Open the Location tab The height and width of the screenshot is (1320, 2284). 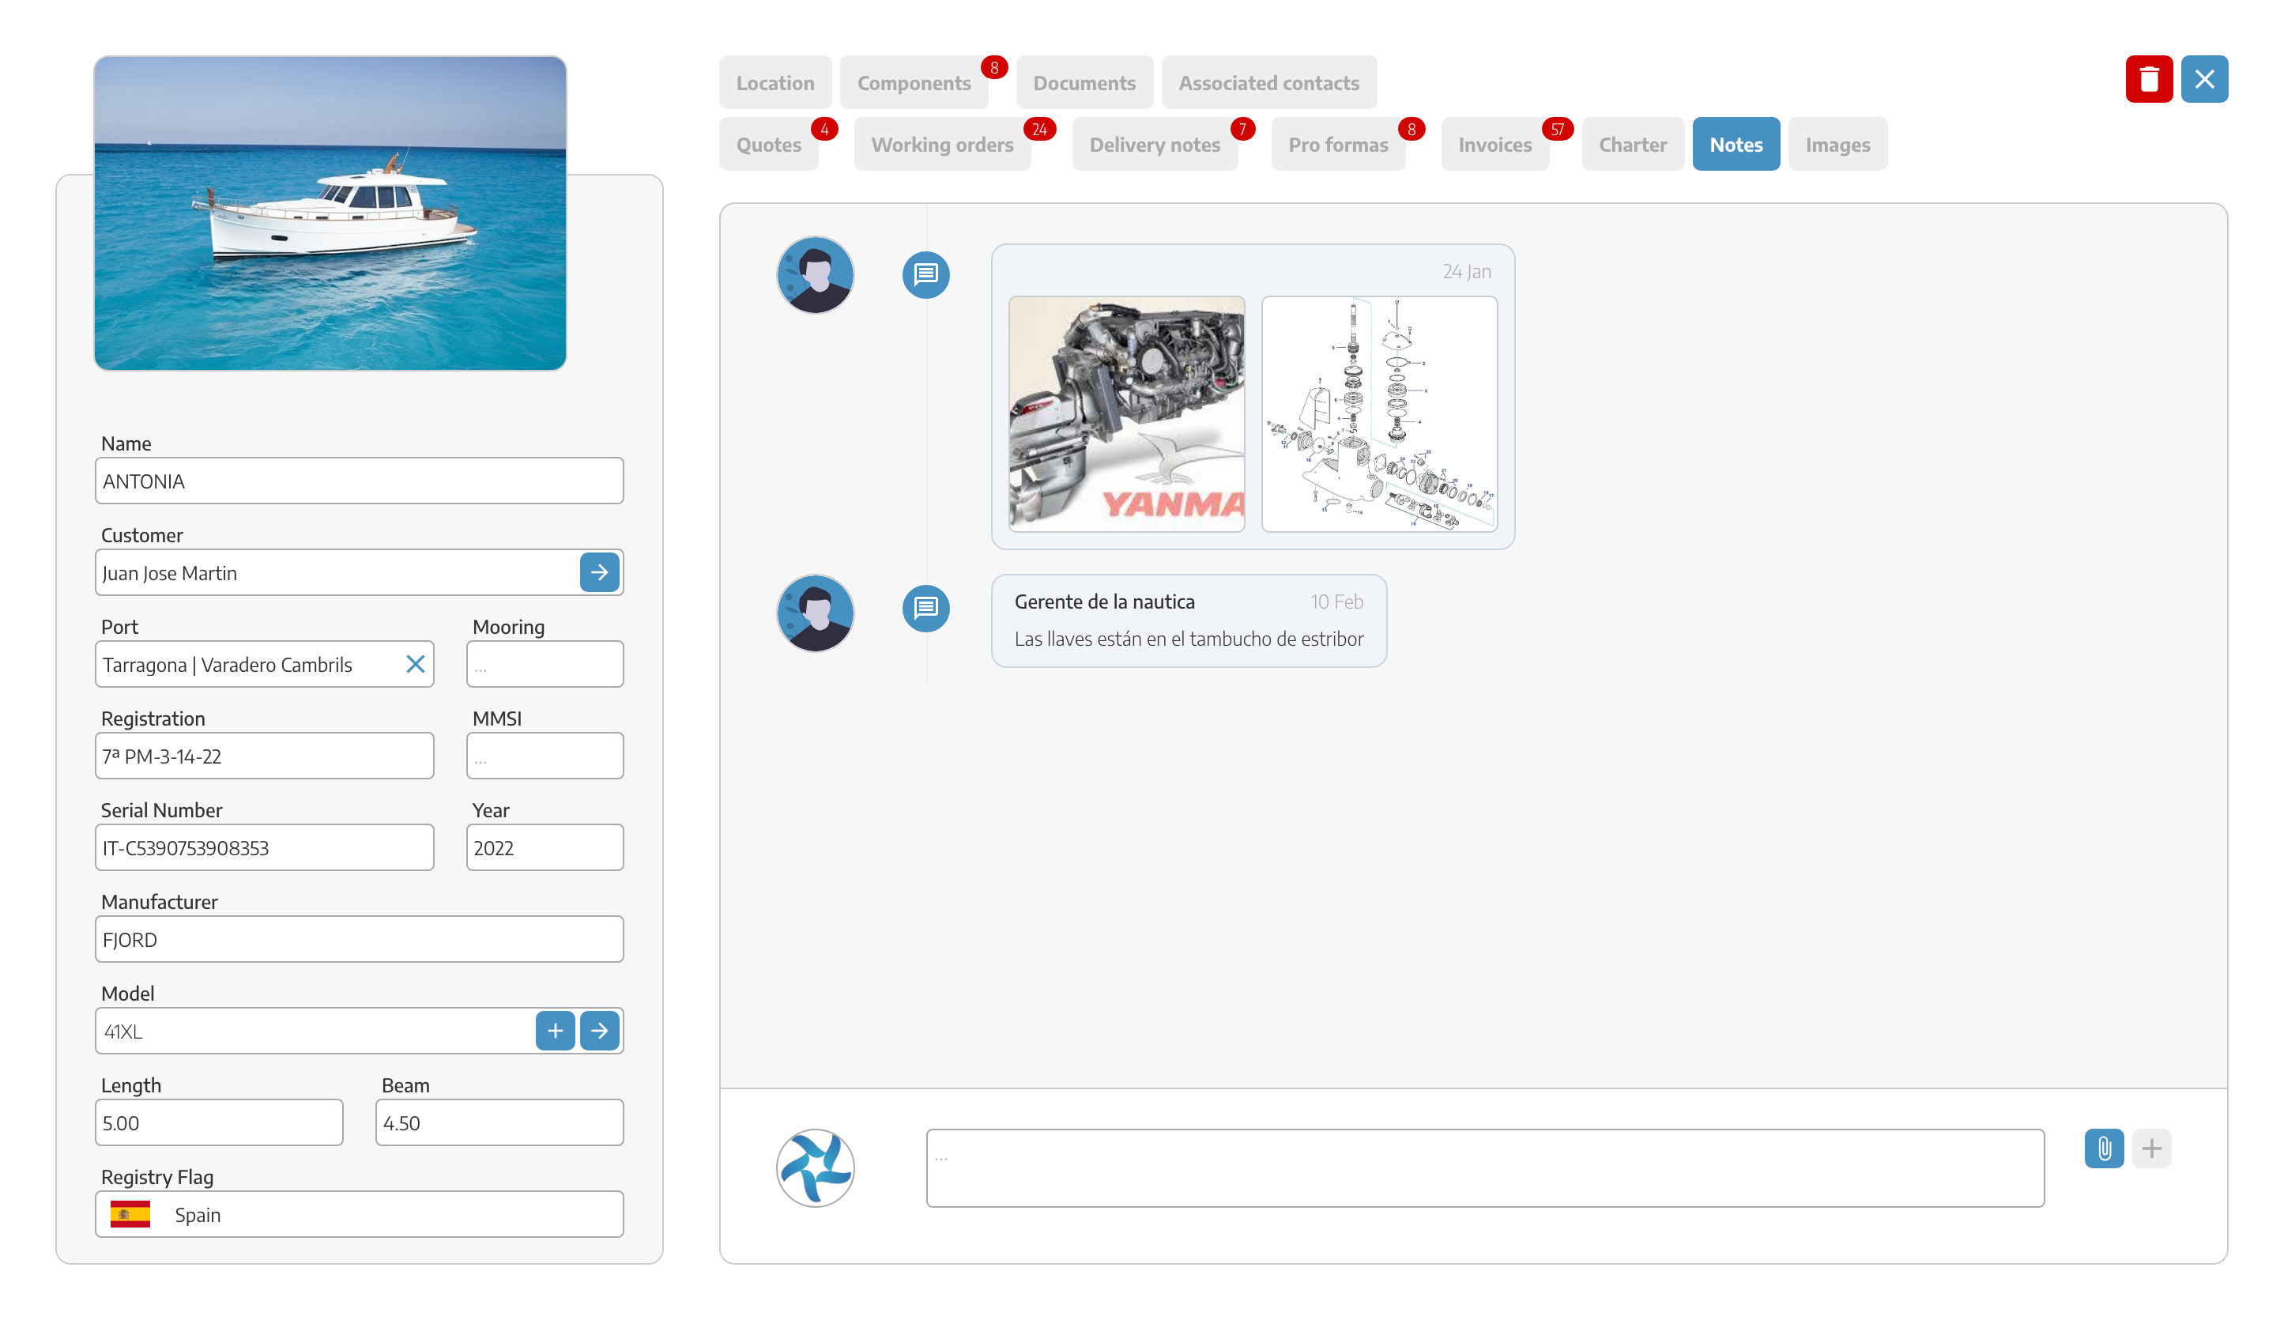tap(775, 82)
